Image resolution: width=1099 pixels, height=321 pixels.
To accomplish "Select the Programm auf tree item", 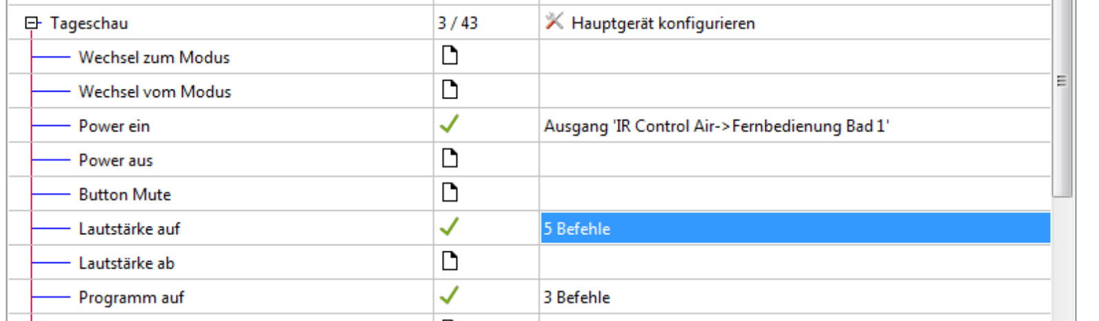I will [131, 298].
